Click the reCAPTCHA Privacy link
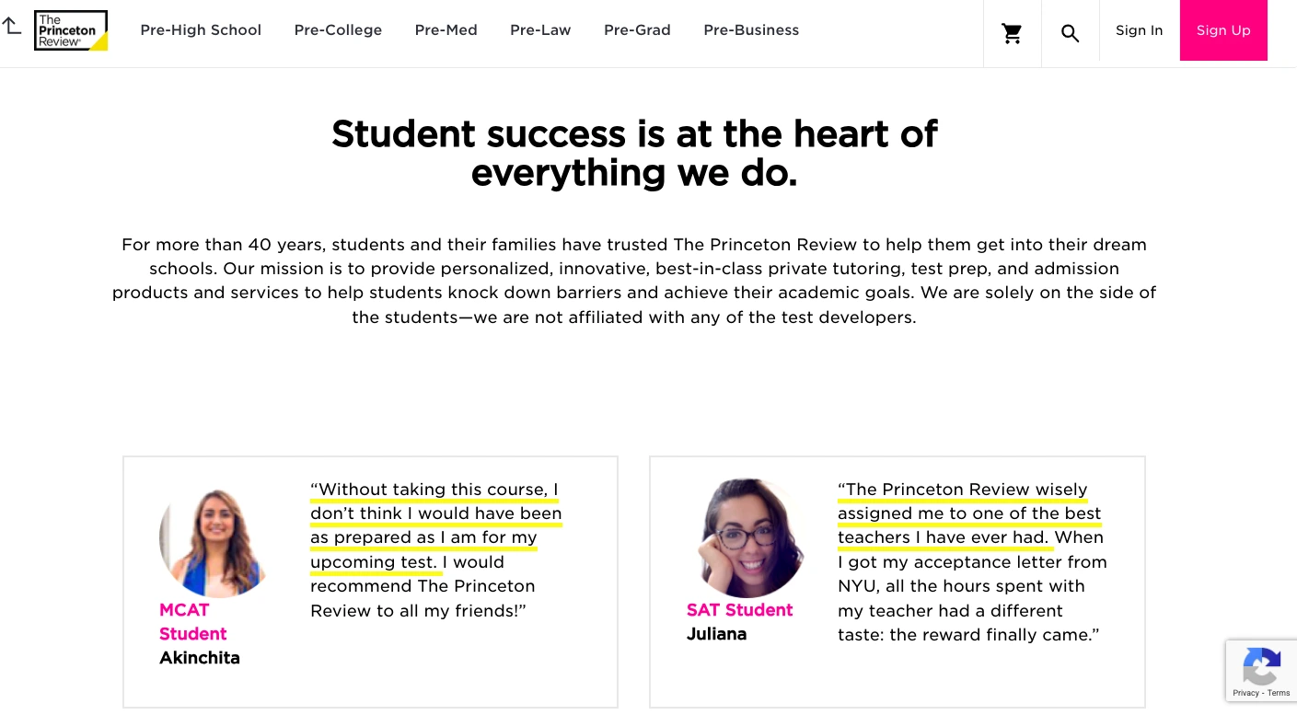This screenshot has height=715, width=1297. click(1246, 692)
